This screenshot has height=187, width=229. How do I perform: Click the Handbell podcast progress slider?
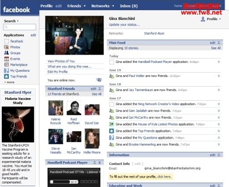60,182
